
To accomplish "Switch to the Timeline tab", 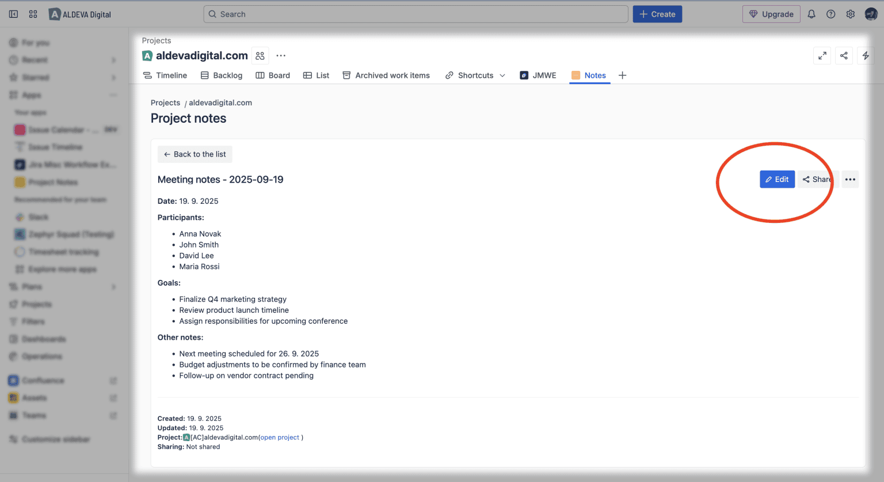I will (x=165, y=75).
